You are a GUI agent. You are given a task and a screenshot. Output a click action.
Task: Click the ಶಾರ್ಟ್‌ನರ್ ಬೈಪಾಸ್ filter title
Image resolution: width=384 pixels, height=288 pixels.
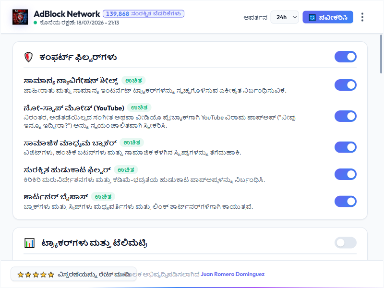point(56,197)
